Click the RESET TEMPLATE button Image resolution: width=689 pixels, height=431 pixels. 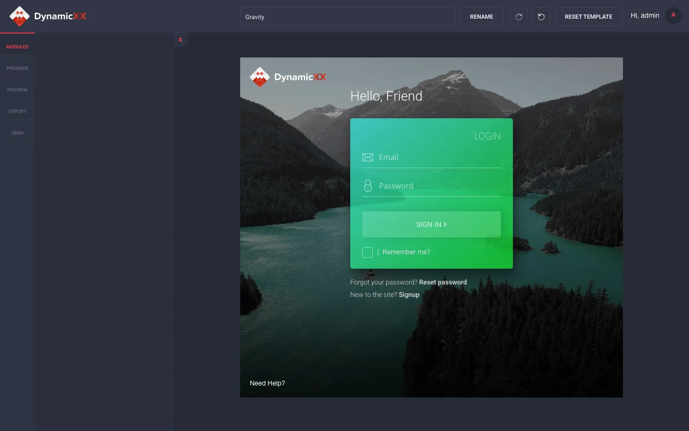coord(589,17)
